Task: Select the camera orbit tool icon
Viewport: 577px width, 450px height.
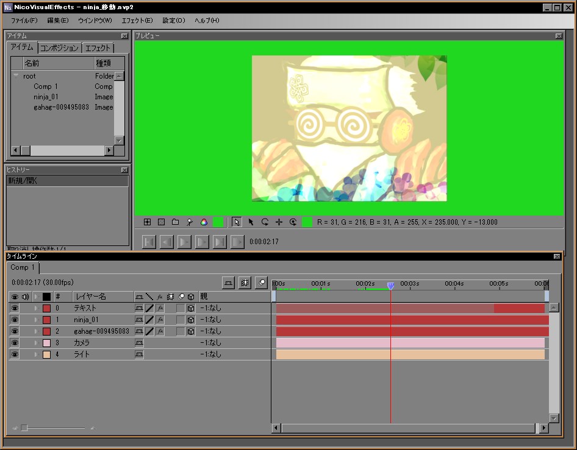Action: click(x=293, y=222)
